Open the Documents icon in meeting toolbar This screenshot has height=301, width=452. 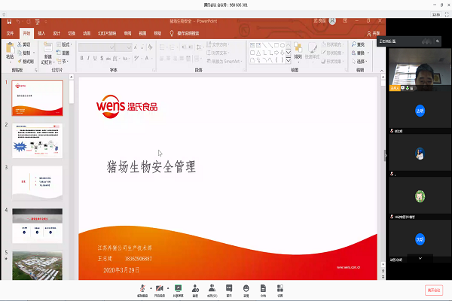tap(263, 288)
